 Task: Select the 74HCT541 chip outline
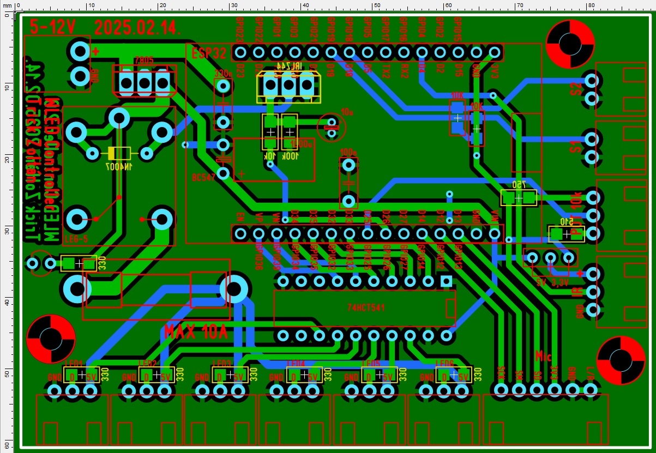[x=365, y=308]
